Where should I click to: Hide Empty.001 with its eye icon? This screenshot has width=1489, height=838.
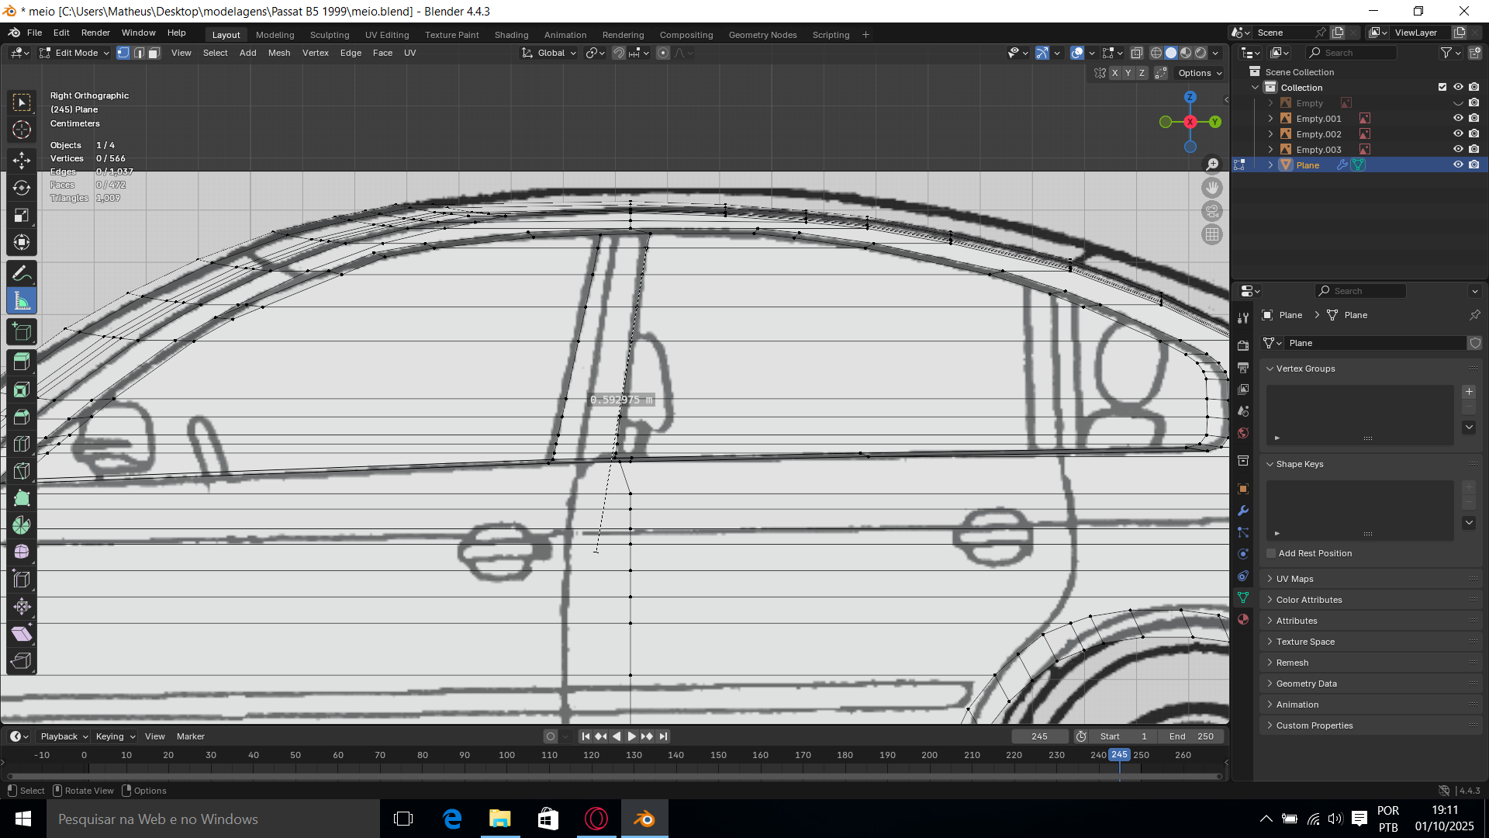[1458, 119]
